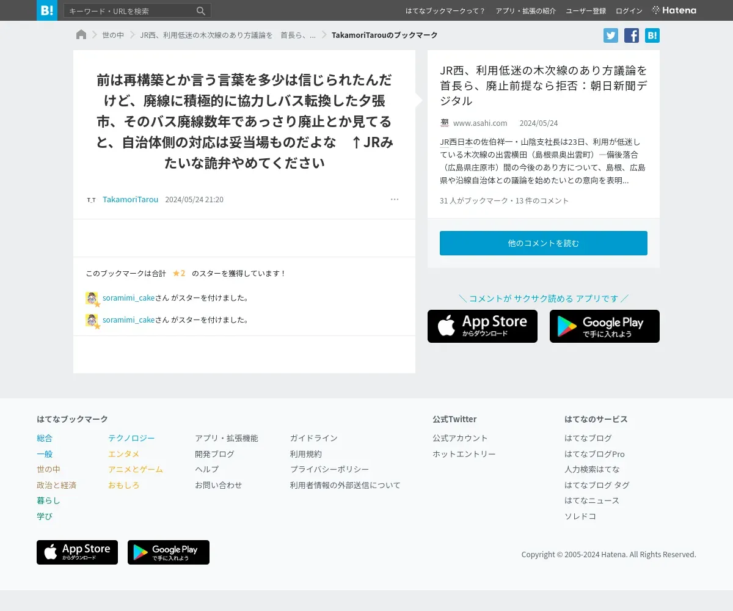Image resolution: width=733 pixels, height=611 pixels.
Task: Open Google Play badge in sidebar
Action: 605,326
